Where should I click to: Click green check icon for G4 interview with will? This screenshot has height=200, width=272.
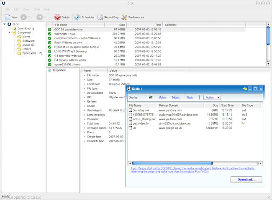tap(50, 56)
